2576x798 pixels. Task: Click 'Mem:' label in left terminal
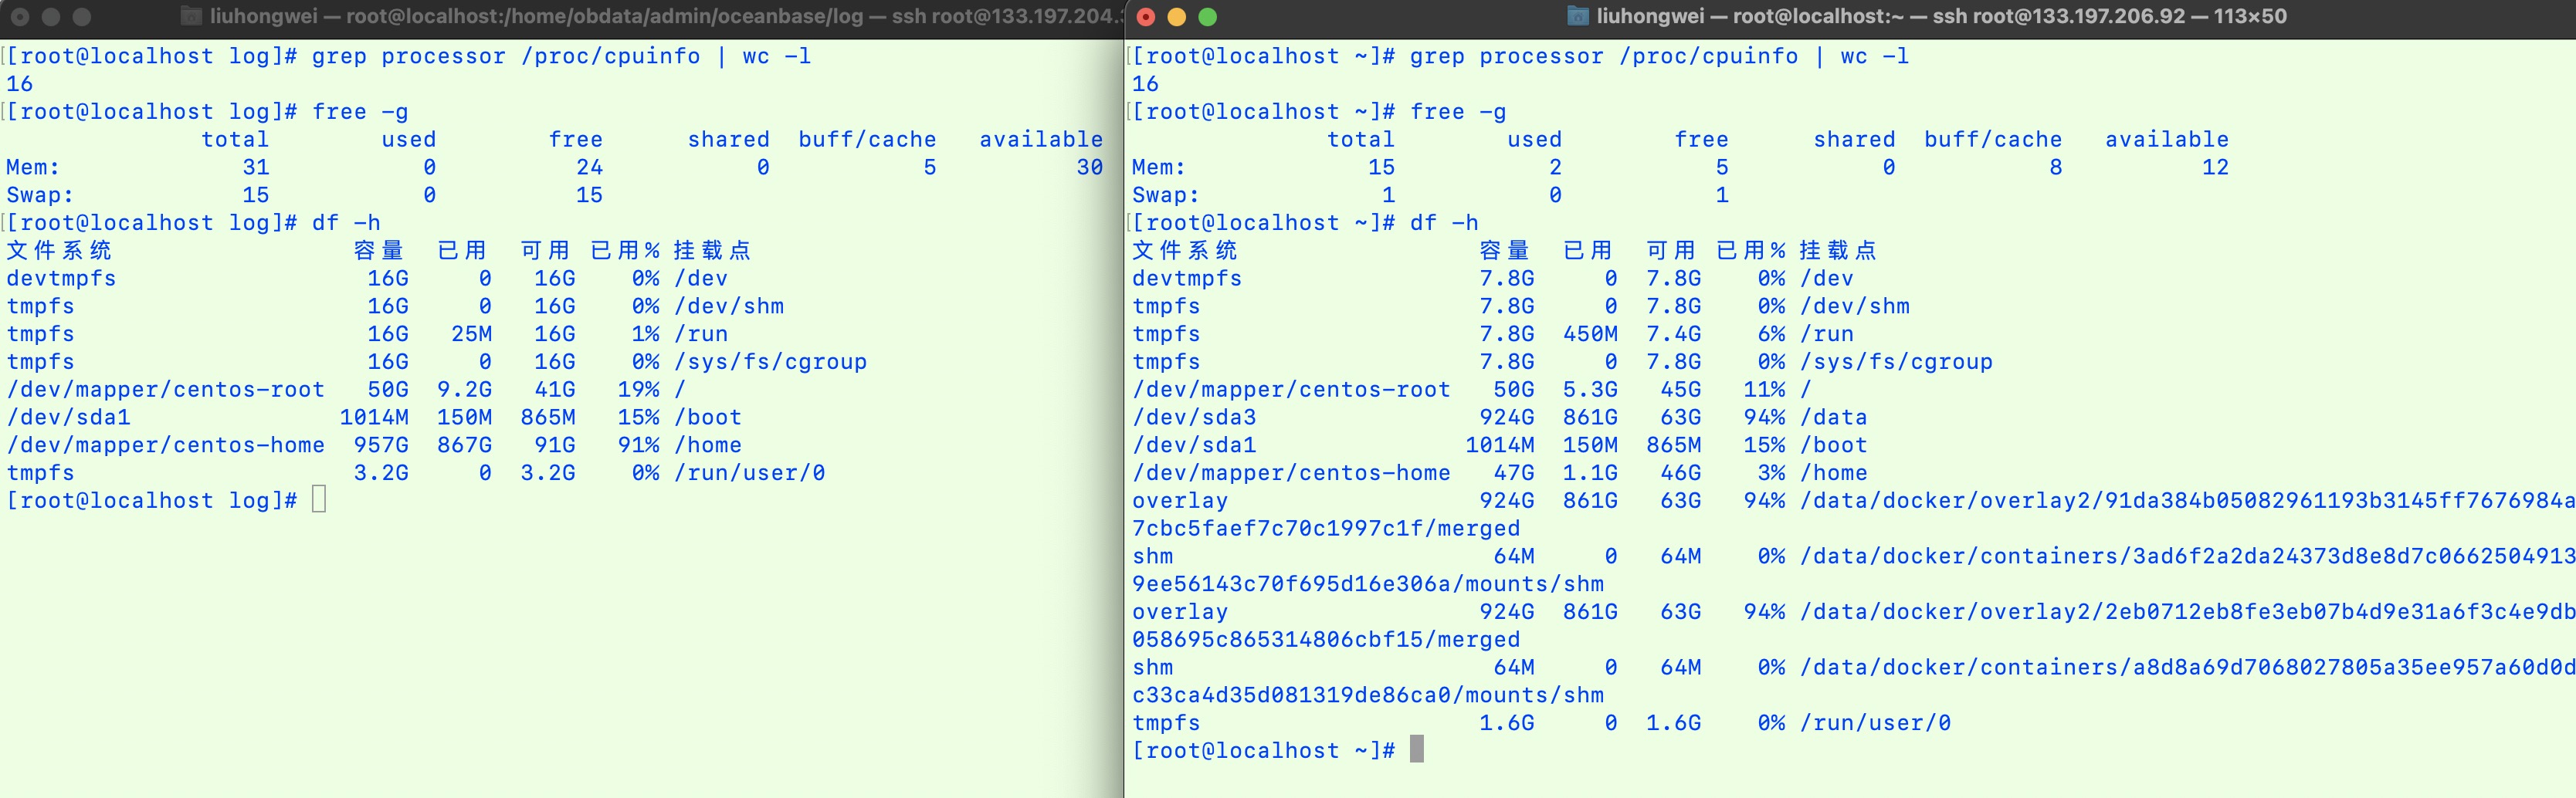tap(33, 167)
